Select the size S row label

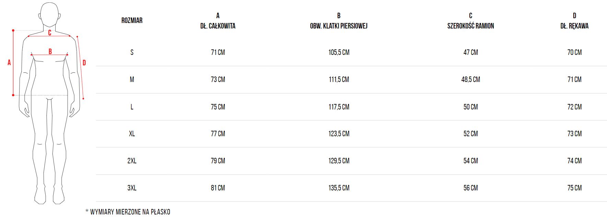tap(132, 52)
